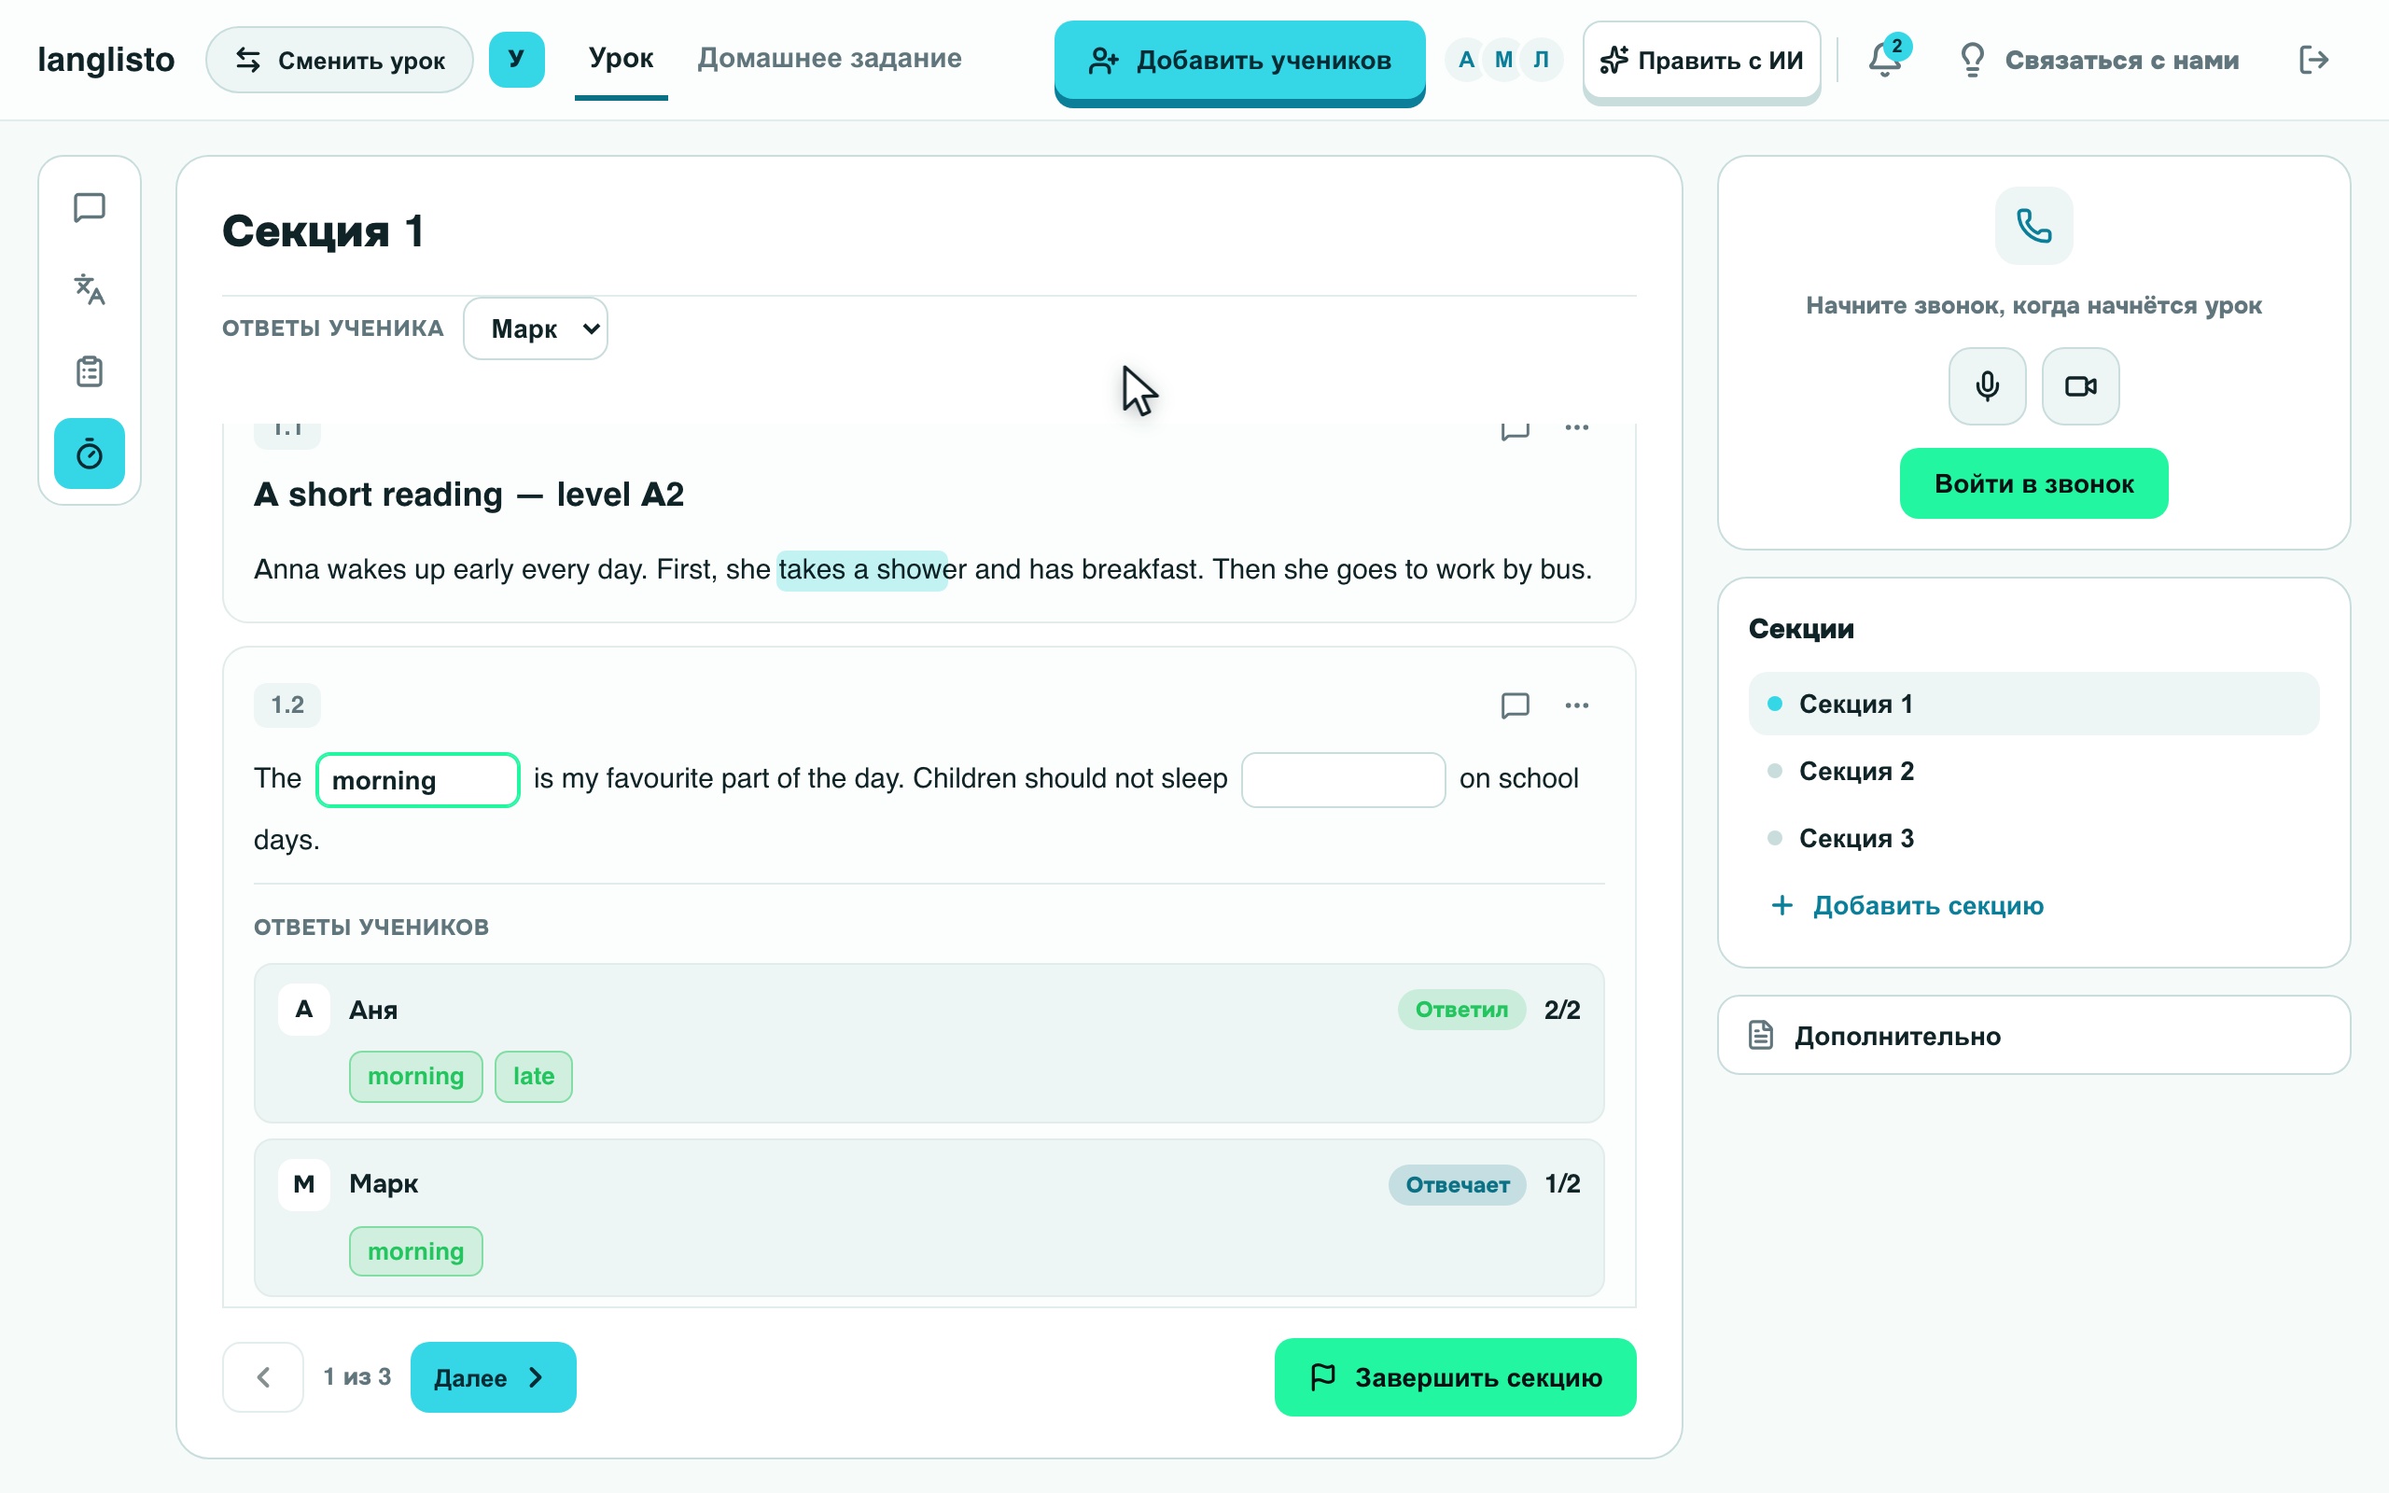Switch to the Урок tab
The height and width of the screenshot is (1493, 2389).
pyautogui.click(x=621, y=58)
